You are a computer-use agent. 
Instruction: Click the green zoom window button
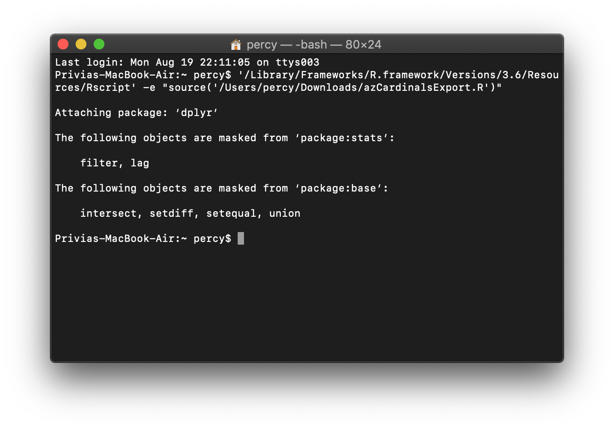point(99,44)
